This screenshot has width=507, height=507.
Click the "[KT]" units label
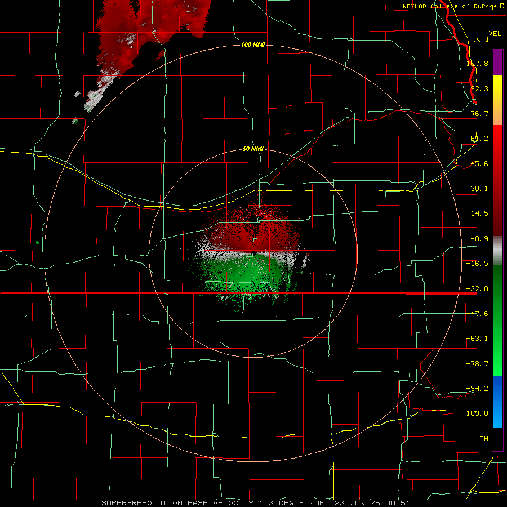point(481,39)
